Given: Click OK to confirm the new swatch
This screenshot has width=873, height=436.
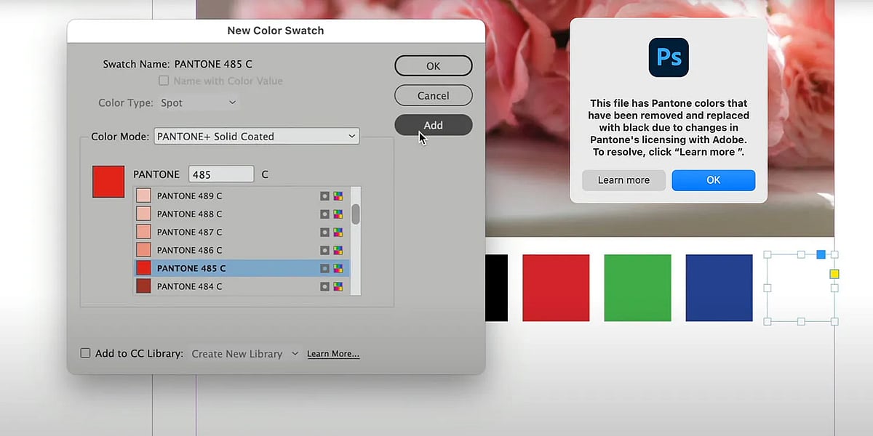Looking at the screenshot, I should pos(433,65).
